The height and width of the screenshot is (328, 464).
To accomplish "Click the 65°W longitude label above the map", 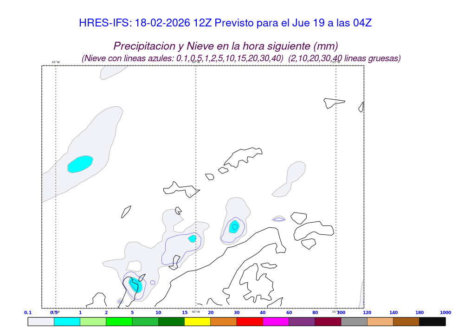I will tap(56, 62).
